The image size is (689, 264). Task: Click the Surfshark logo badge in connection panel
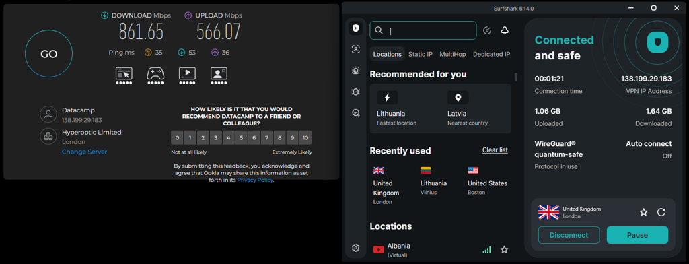tap(657, 42)
